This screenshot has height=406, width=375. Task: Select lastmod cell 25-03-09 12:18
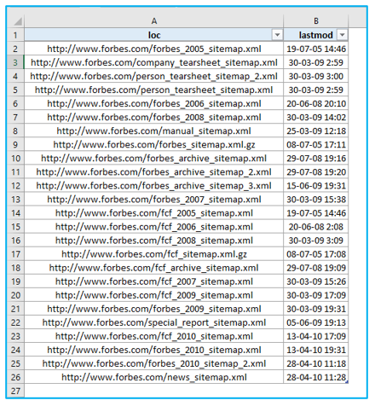tap(316, 131)
